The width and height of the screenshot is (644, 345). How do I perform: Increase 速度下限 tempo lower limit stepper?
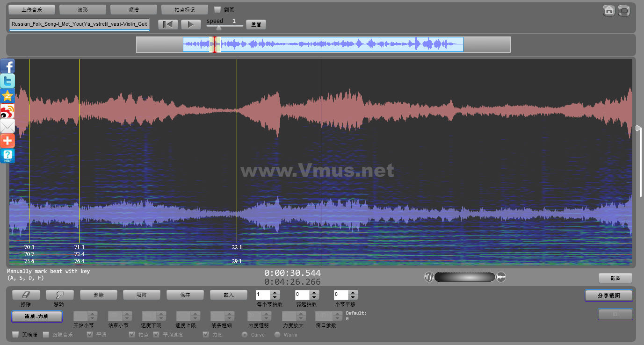[161, 314]
